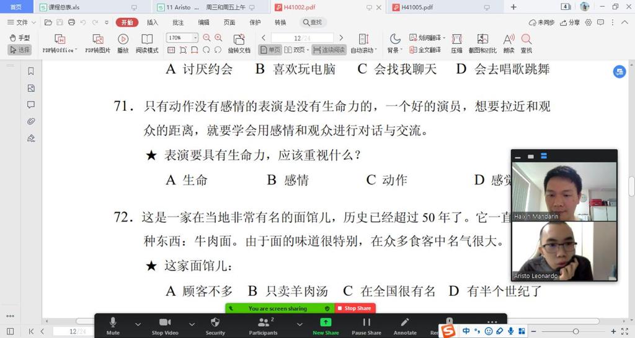Compress the PDF (压缩)
The image size is (635, 338).
pos(457,44)
